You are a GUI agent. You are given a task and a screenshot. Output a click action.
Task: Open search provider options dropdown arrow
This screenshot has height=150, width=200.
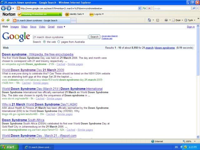coord(197,8)
